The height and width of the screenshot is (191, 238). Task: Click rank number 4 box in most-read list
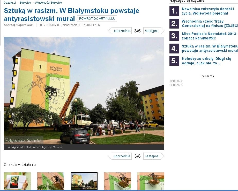[x=174, y=49]
